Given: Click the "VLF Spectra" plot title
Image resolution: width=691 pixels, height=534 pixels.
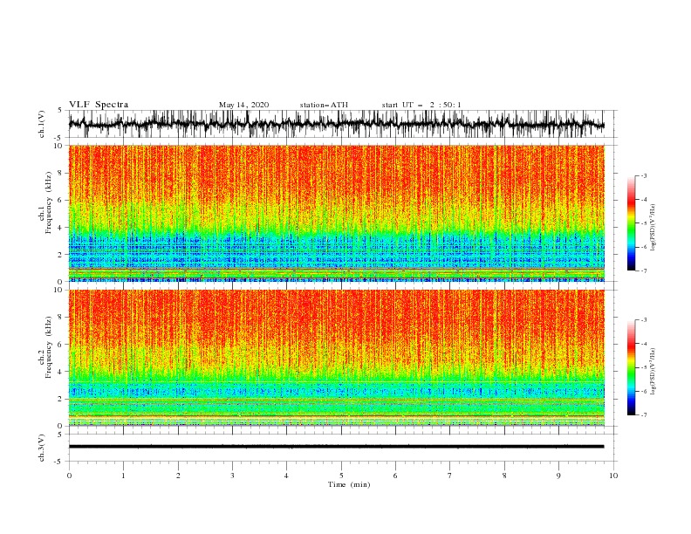Looking at the screenshot, I should pos(99,105).
